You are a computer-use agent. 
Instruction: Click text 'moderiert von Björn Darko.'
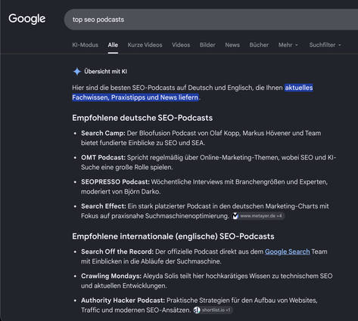[x=120, y=192]
